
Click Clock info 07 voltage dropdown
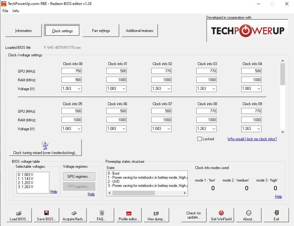pyautogui.click(x=161, y=129)
